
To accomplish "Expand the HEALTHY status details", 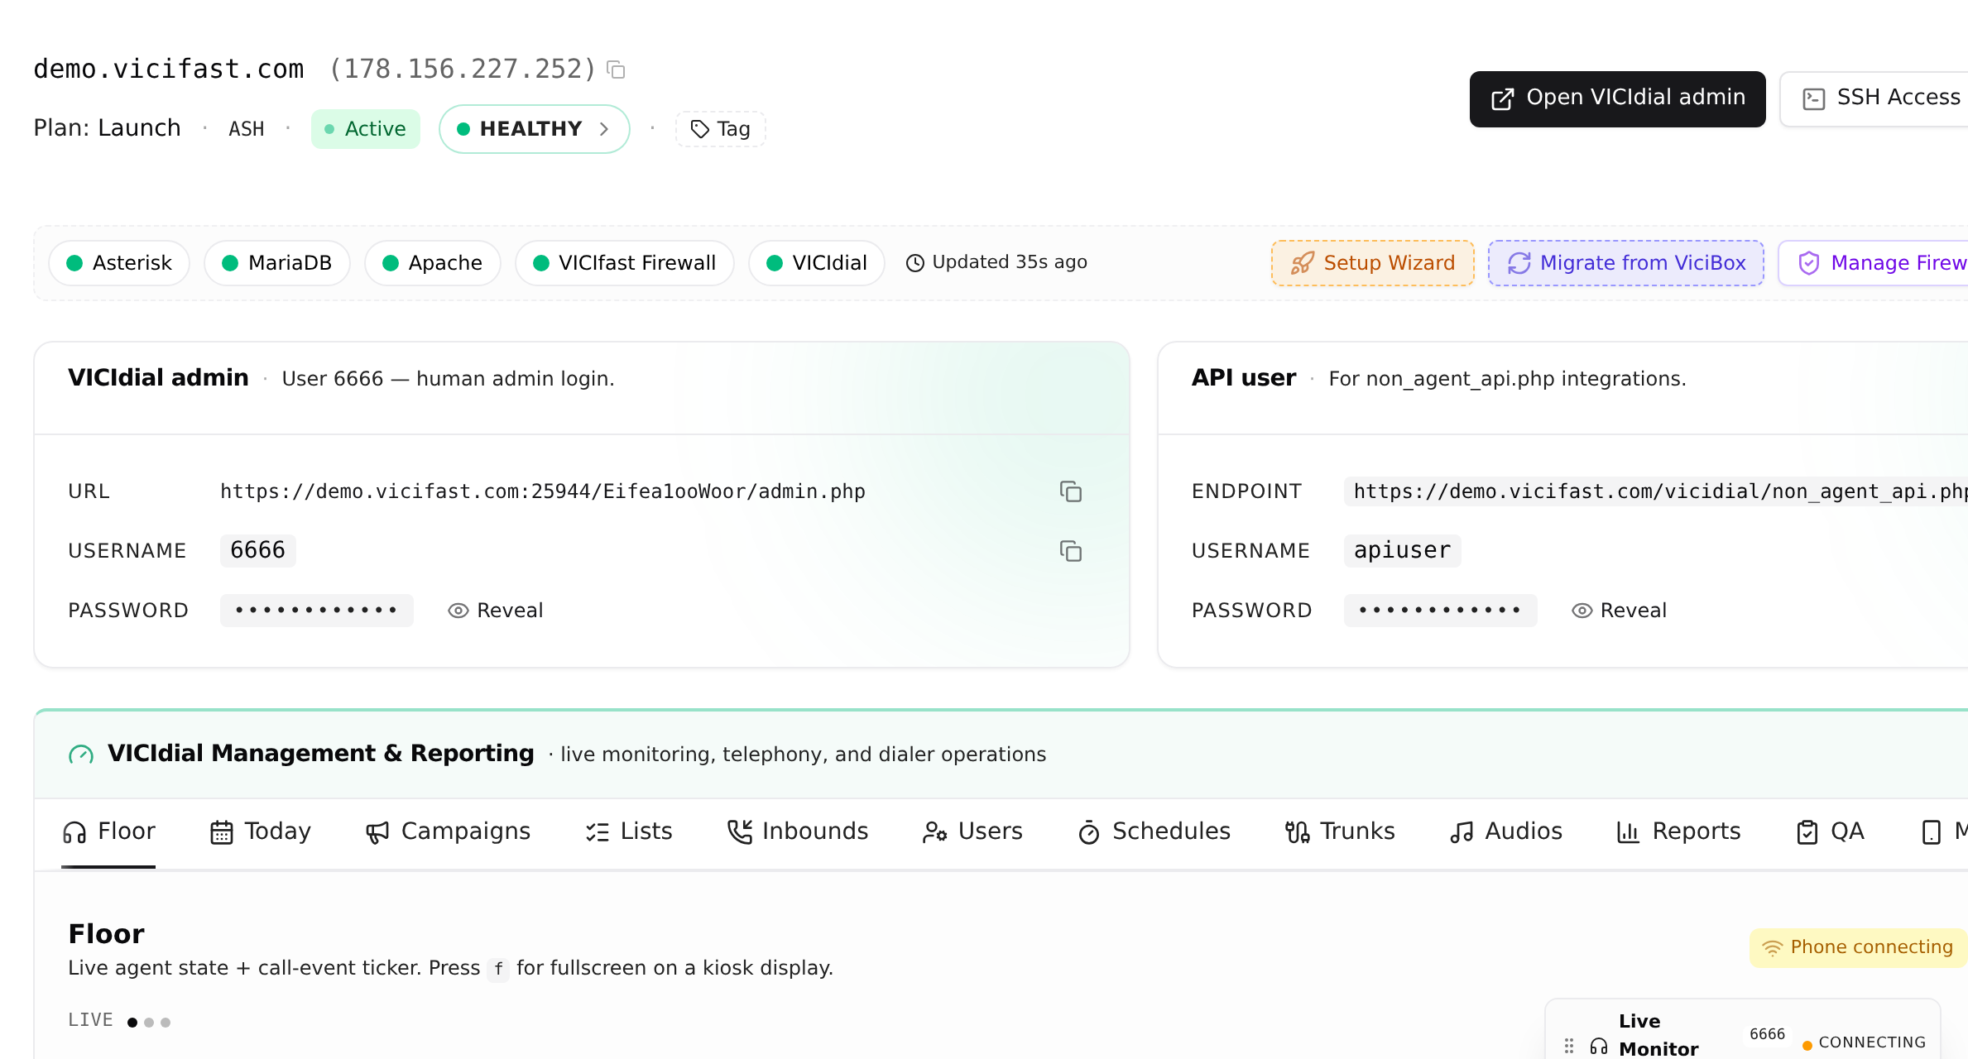I will [x=535, y=129].
